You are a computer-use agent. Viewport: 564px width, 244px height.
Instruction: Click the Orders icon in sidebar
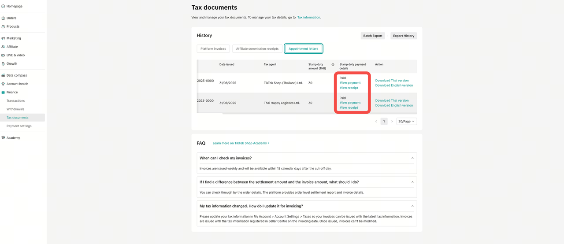click(3, 18)
